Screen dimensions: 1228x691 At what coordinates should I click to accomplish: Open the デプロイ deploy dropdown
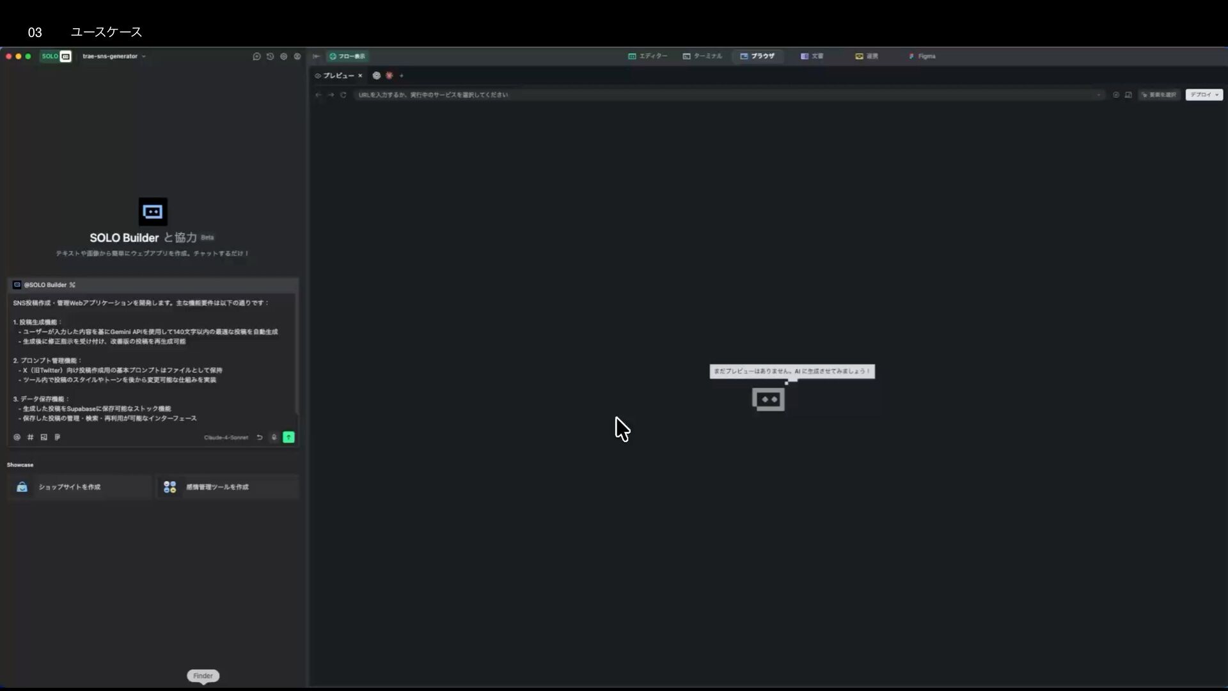point(1204,95)
